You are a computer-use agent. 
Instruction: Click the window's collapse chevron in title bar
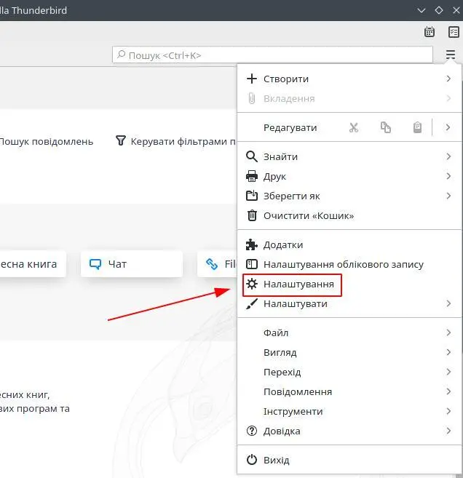coord(422,10)
